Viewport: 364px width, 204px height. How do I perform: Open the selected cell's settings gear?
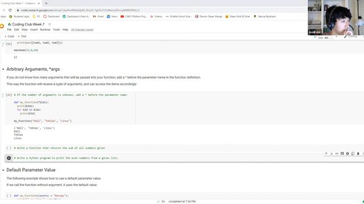click(x=348, y=154)
